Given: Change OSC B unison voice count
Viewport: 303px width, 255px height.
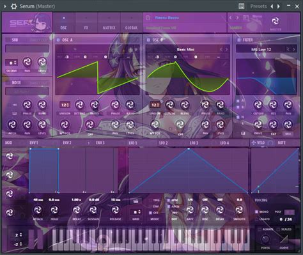Looking at the screenshot, I should pos(155,105).
